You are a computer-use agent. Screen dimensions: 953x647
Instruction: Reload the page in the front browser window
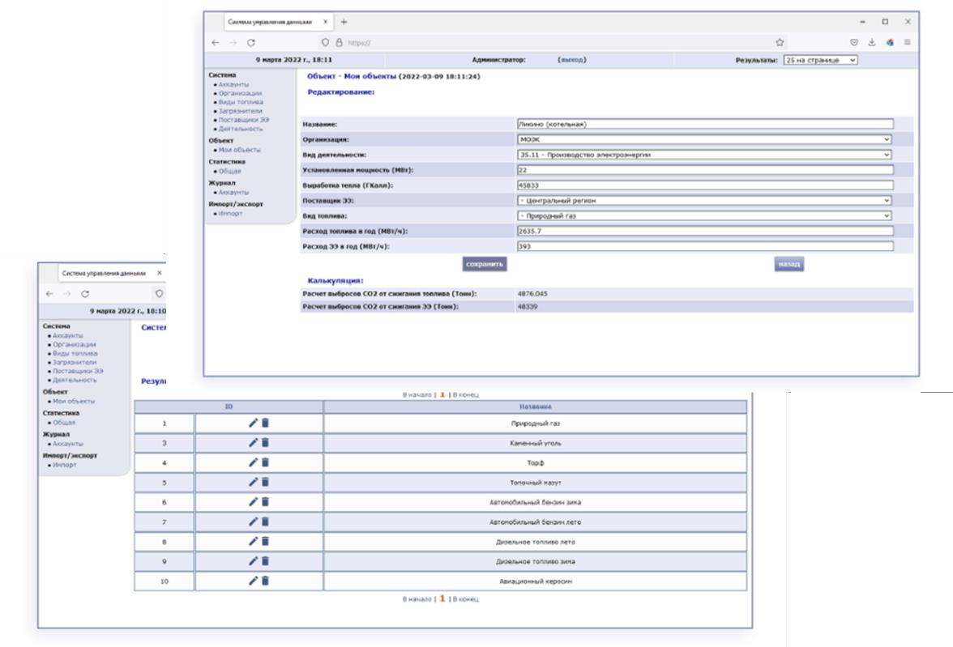pos(251,43)
